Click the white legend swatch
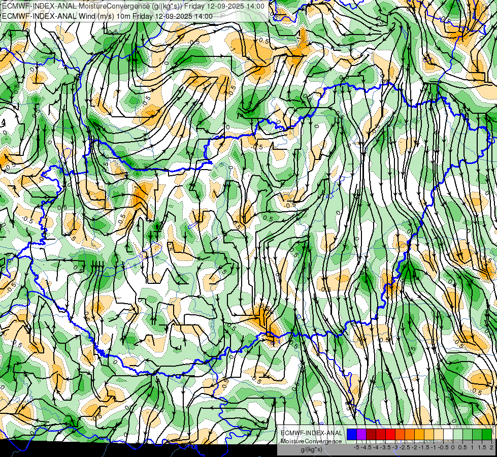 (448, 435)
